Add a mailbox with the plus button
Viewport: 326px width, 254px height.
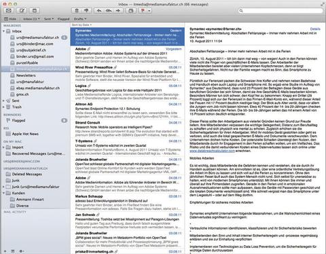5,251
